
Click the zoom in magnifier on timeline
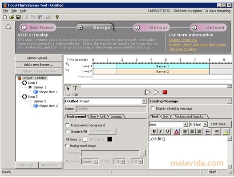point(67,64)
